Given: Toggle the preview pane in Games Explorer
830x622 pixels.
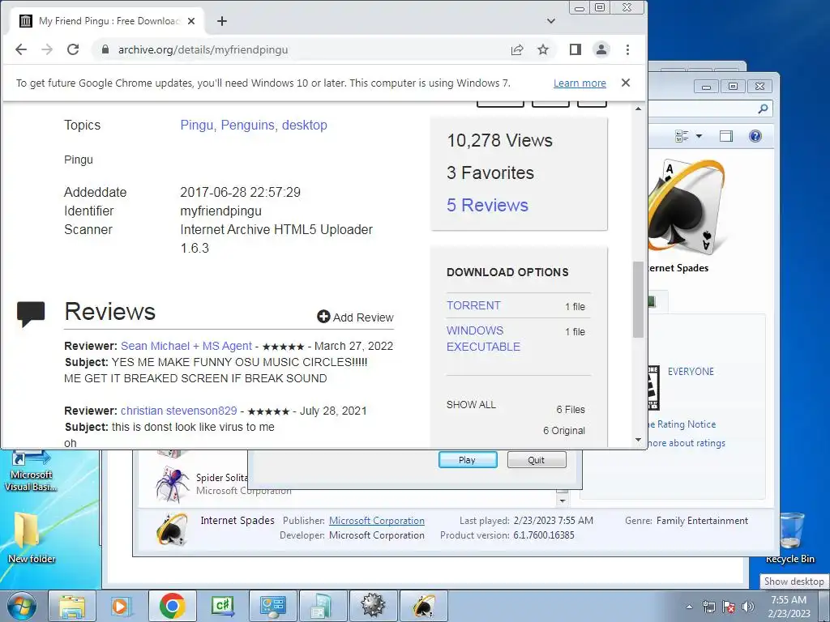Looking at the screenshot, I should click(x=726, y=136).
